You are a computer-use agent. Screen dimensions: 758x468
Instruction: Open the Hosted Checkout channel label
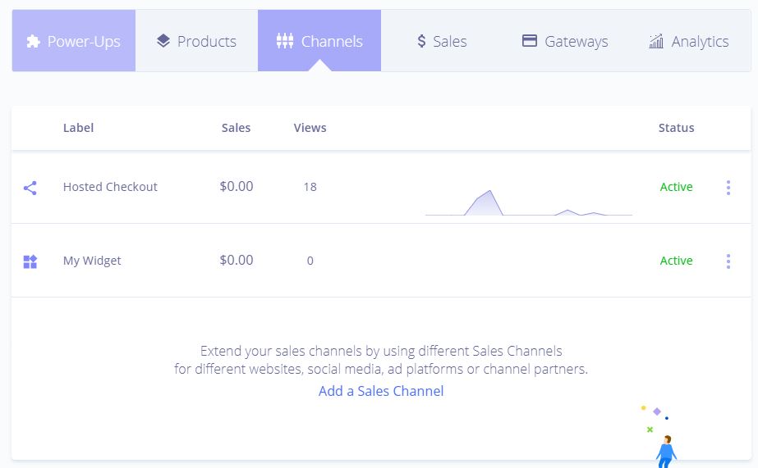[110, 187]
